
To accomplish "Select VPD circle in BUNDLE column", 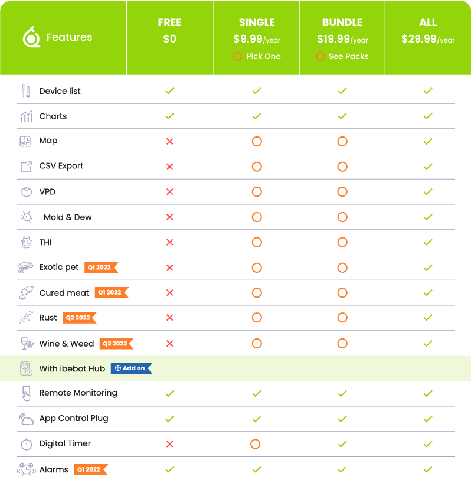I will (342, 192).
